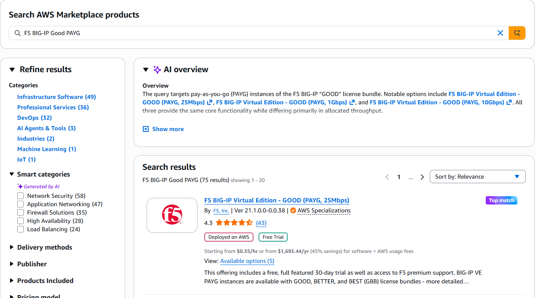This screenshot has width=535, height=298.
Task: Filter by DevOps category
Action: pyautogui.click(x=35, y=118)
